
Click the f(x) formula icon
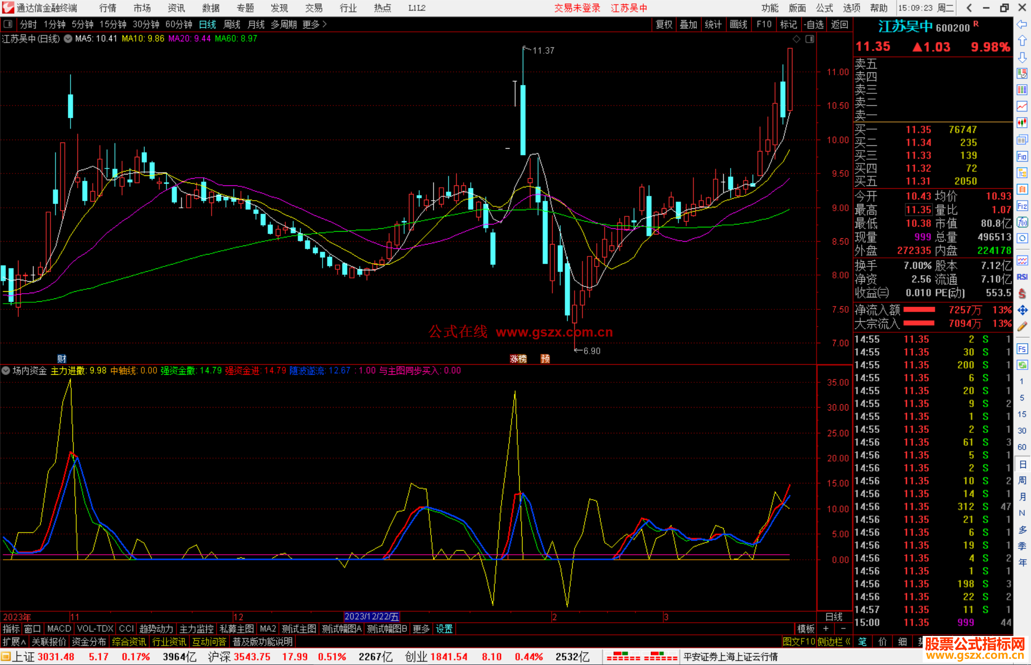point(1022,222)
